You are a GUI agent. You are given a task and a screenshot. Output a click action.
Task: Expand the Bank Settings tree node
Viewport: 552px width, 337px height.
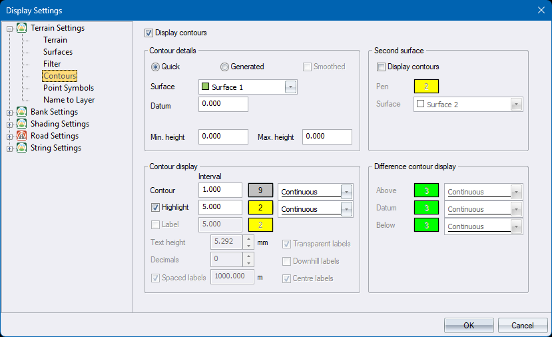pyautogui.click(x=9, y=113)
